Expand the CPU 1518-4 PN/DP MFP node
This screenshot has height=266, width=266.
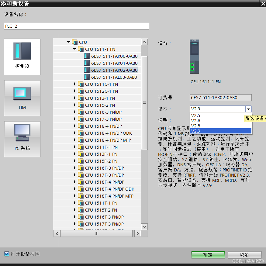75,140
